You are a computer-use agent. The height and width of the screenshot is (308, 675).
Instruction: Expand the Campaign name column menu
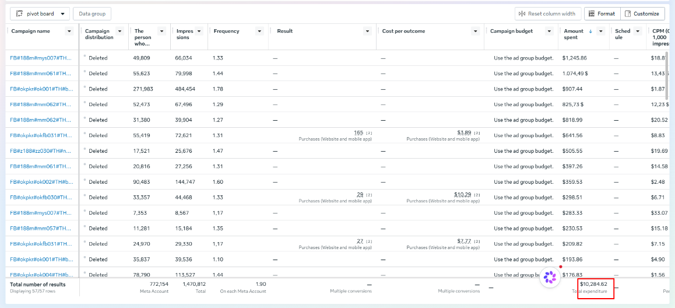click(69, 31)
